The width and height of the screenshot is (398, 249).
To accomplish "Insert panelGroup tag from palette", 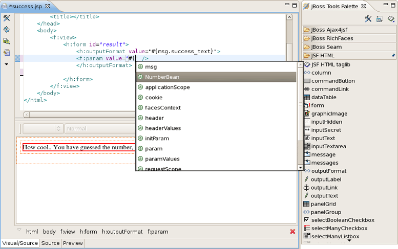I will (x=322, y=212).
